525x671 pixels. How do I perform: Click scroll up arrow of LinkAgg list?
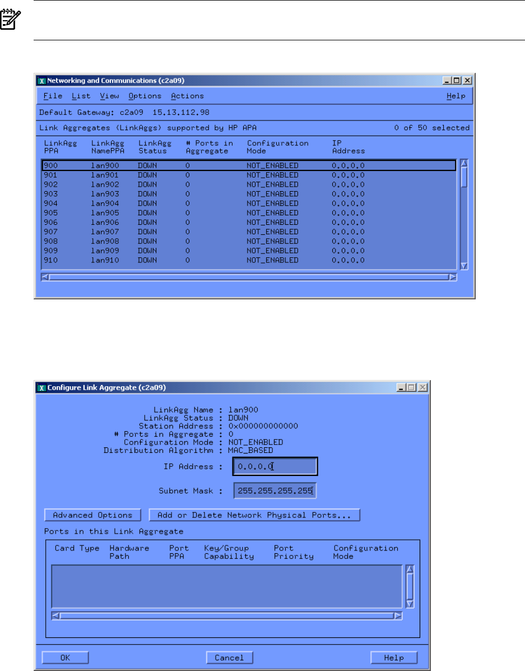click(464, 163)
